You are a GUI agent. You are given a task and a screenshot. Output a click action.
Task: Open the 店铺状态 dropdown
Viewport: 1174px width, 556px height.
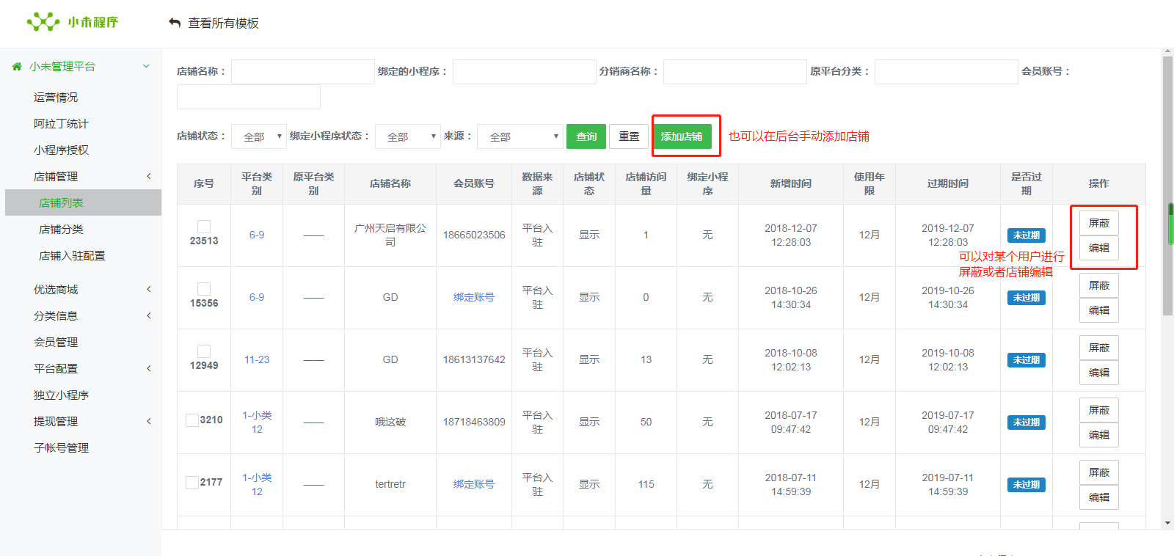pyautogui.click(x=258, y=136)
